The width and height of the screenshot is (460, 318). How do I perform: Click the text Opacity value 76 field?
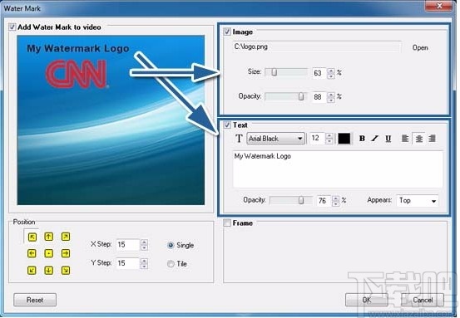(x=324, y=201)
